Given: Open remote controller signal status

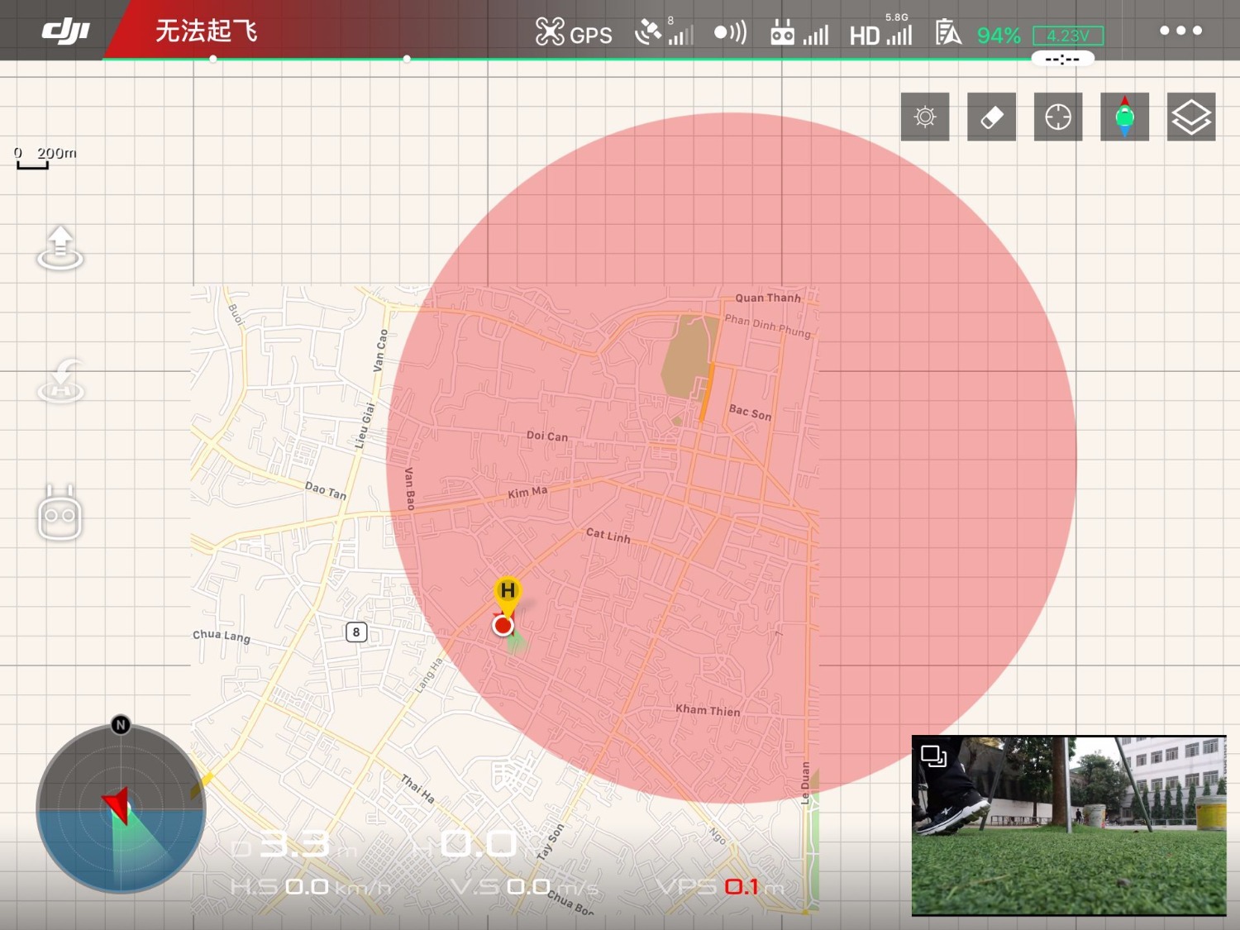Looking at the screenshot, I should point(799,33).
